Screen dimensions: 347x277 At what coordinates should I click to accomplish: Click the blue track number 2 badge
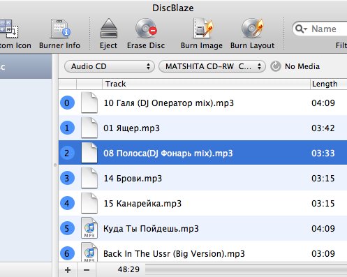pyautogui.click(x=67, y=153)
